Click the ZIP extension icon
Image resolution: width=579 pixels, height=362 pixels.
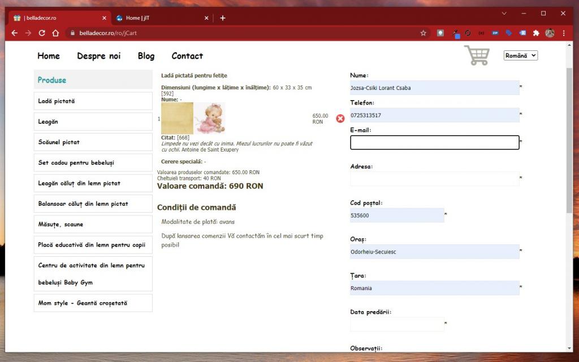tap(495, 33)
